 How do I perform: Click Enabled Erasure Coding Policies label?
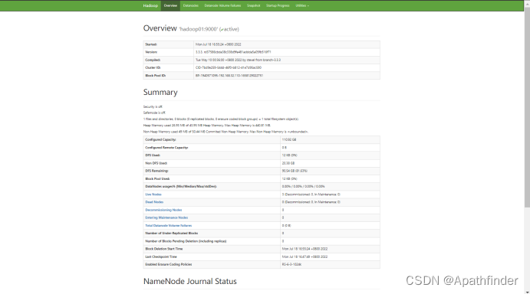pos(169,265)
